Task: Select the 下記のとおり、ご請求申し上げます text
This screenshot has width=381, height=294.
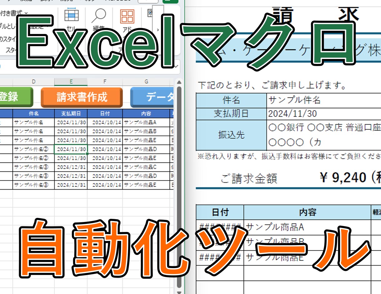Action: (x=272, y=85)
